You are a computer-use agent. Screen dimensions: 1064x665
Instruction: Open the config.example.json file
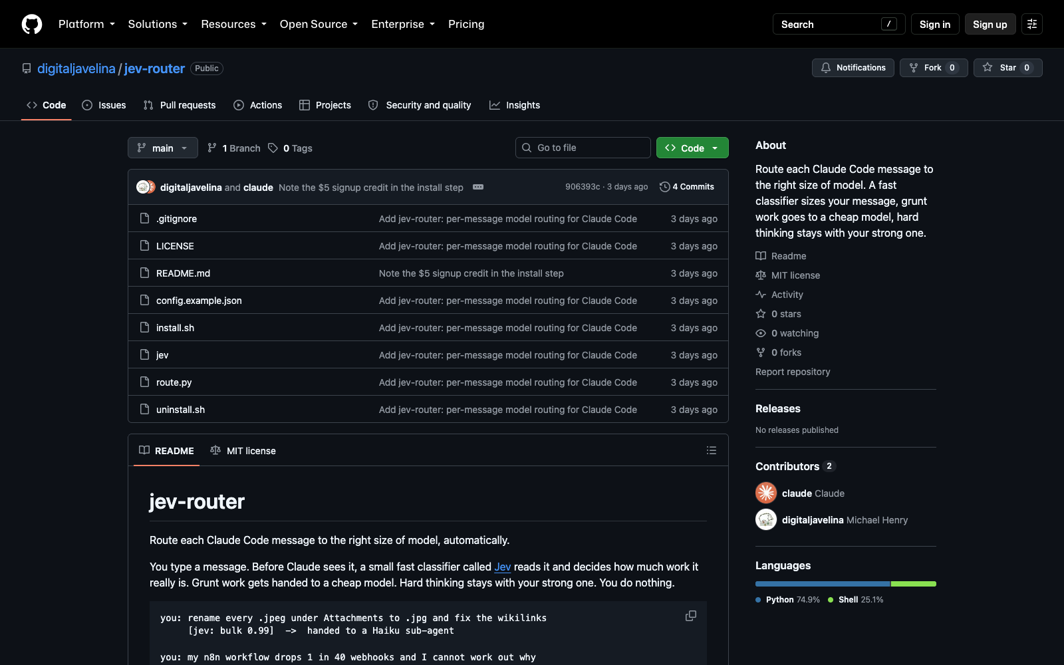pos(199,301)
